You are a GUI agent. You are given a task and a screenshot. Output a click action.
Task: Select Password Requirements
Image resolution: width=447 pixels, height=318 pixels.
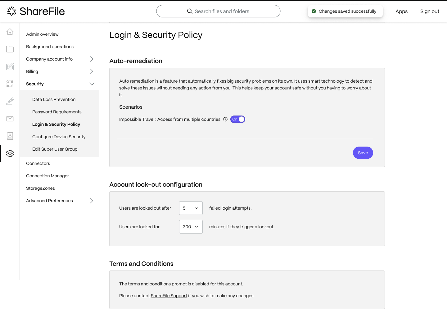[57, 112]
